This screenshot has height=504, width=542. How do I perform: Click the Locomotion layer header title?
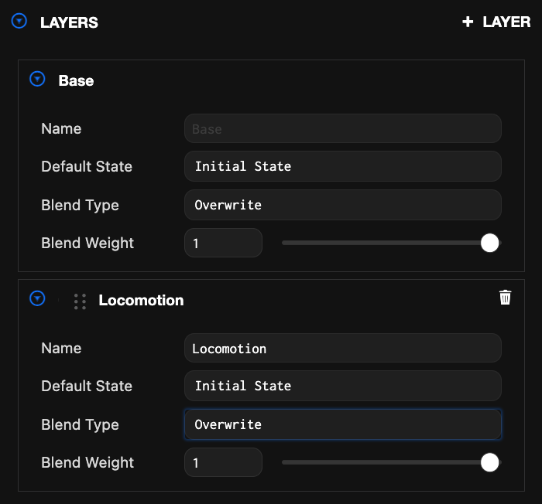click(141, 301)
